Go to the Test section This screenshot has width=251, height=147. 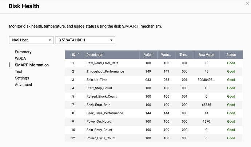point(19,72)
